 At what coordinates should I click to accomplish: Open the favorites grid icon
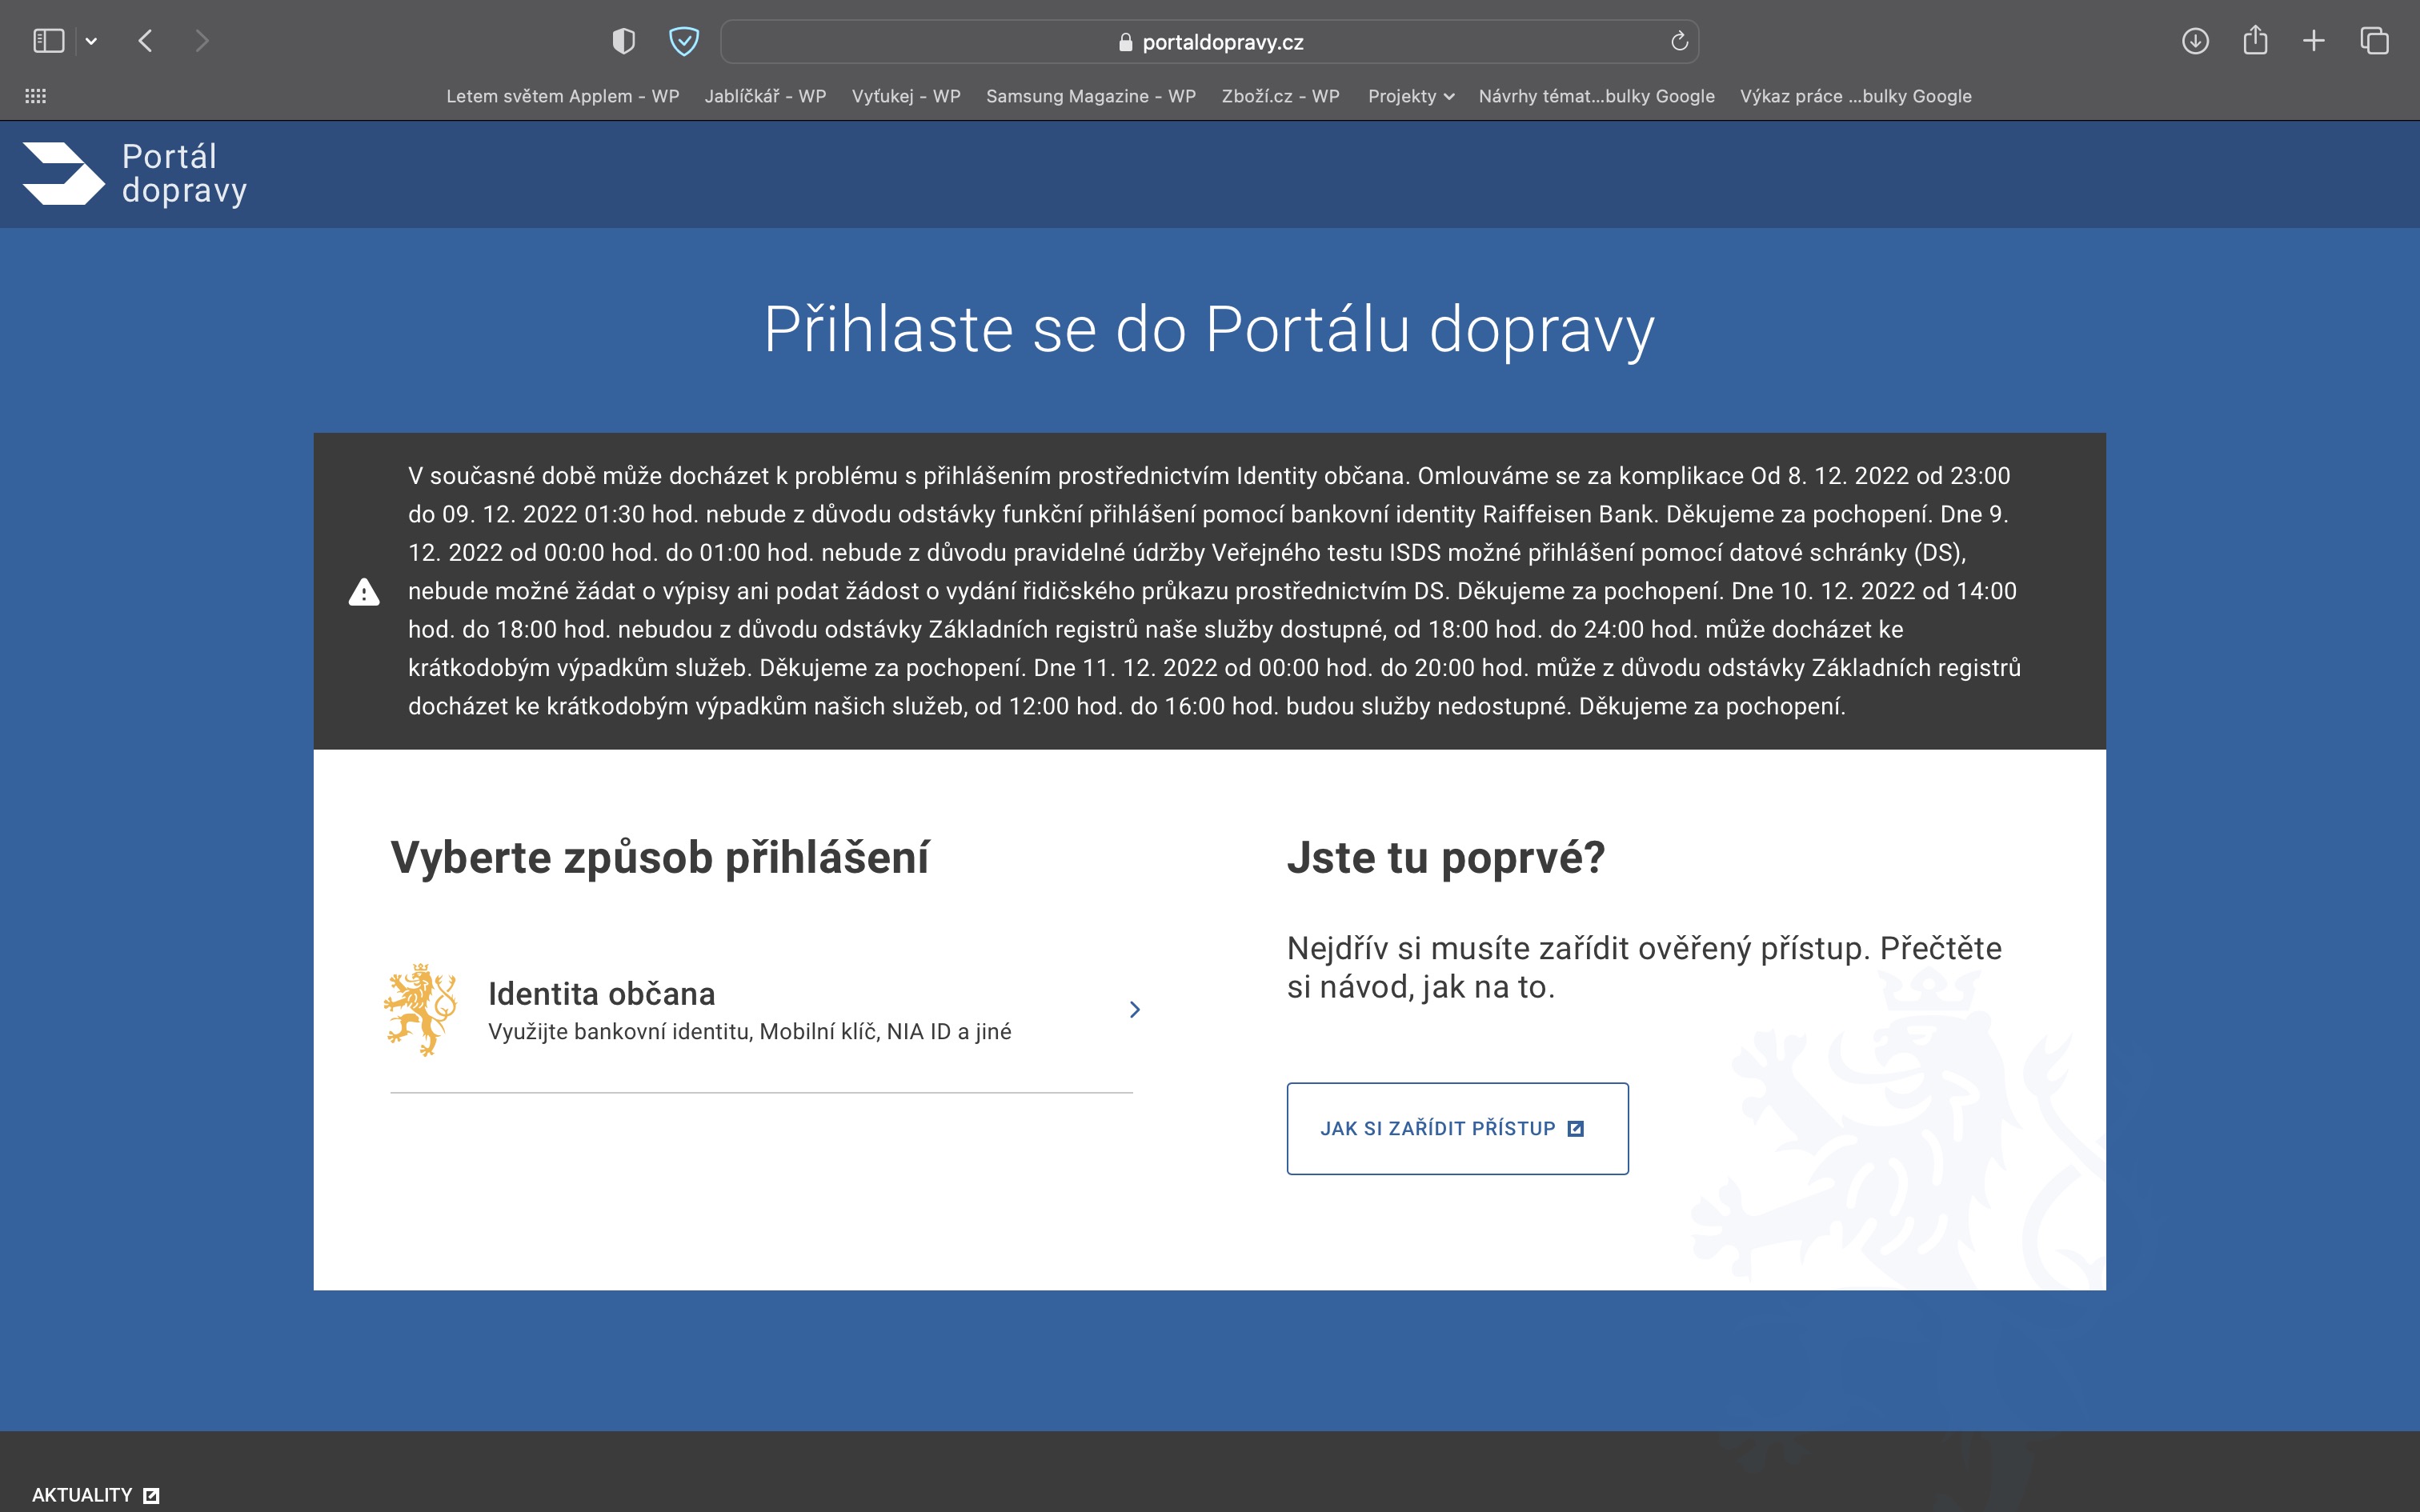[x=35, y=96]
